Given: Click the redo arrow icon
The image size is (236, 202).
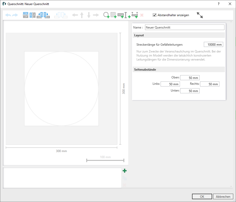Looking at the screenshot, I should point(15,15).
